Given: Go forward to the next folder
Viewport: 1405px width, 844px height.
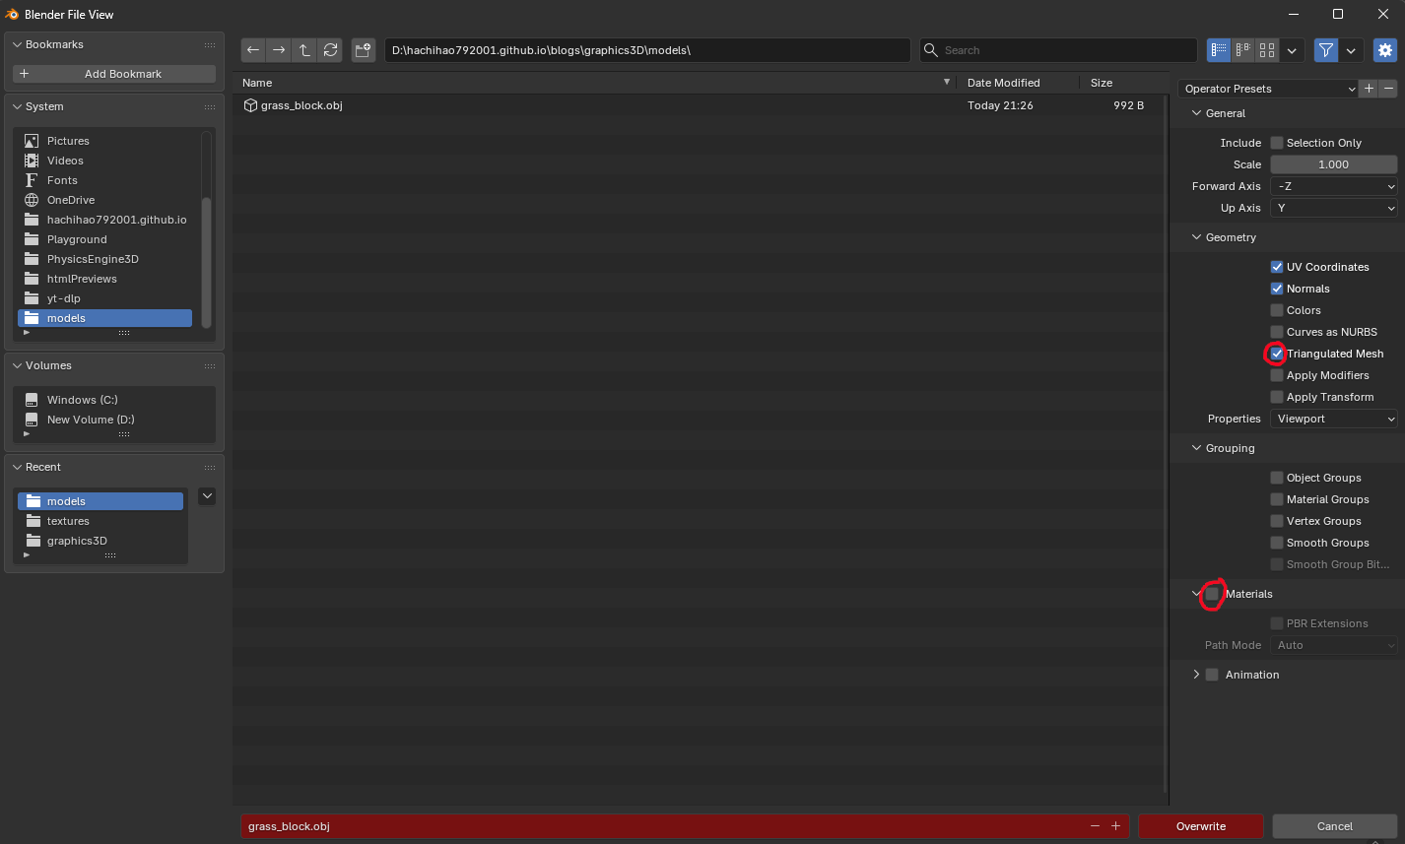Looking at the screenshot, I should pos(279,50).
